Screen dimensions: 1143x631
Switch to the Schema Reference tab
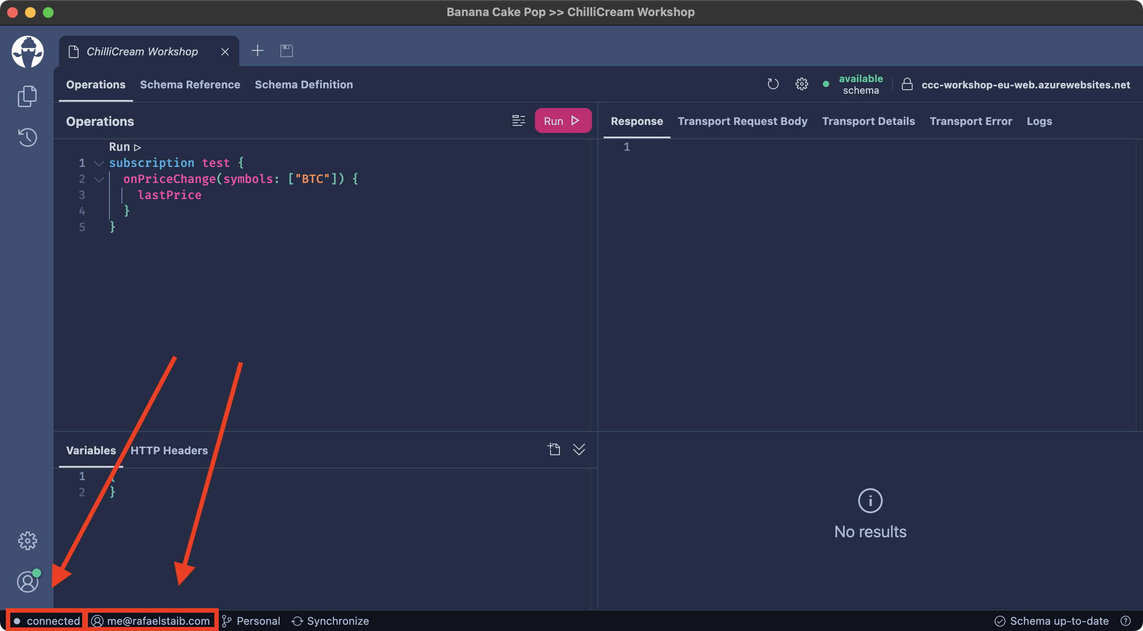190,85
